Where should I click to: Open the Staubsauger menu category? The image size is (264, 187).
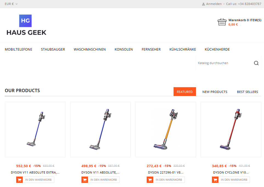(53, 49)
